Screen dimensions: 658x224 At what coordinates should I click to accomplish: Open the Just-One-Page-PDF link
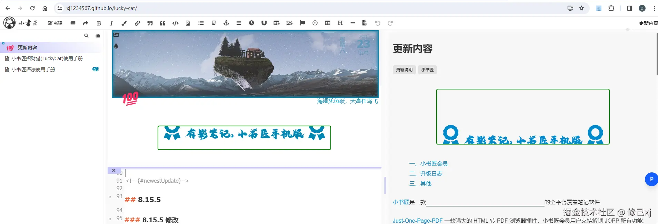[417, 221]
